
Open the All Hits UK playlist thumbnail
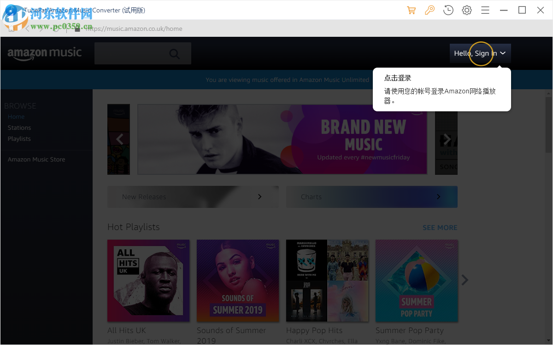pyautogui.click(x=148, y=281)
